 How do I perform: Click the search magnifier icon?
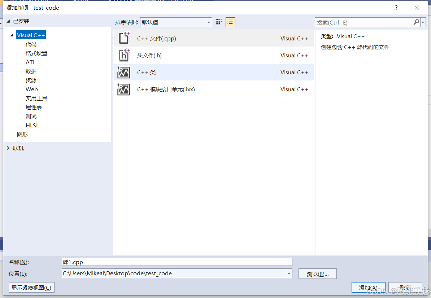(x=416, y=22)
